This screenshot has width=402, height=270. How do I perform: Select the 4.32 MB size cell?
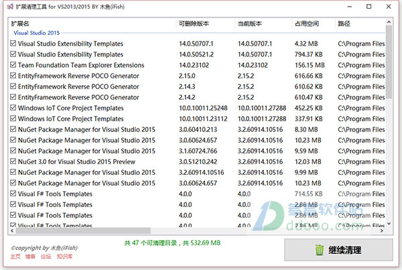306,44
